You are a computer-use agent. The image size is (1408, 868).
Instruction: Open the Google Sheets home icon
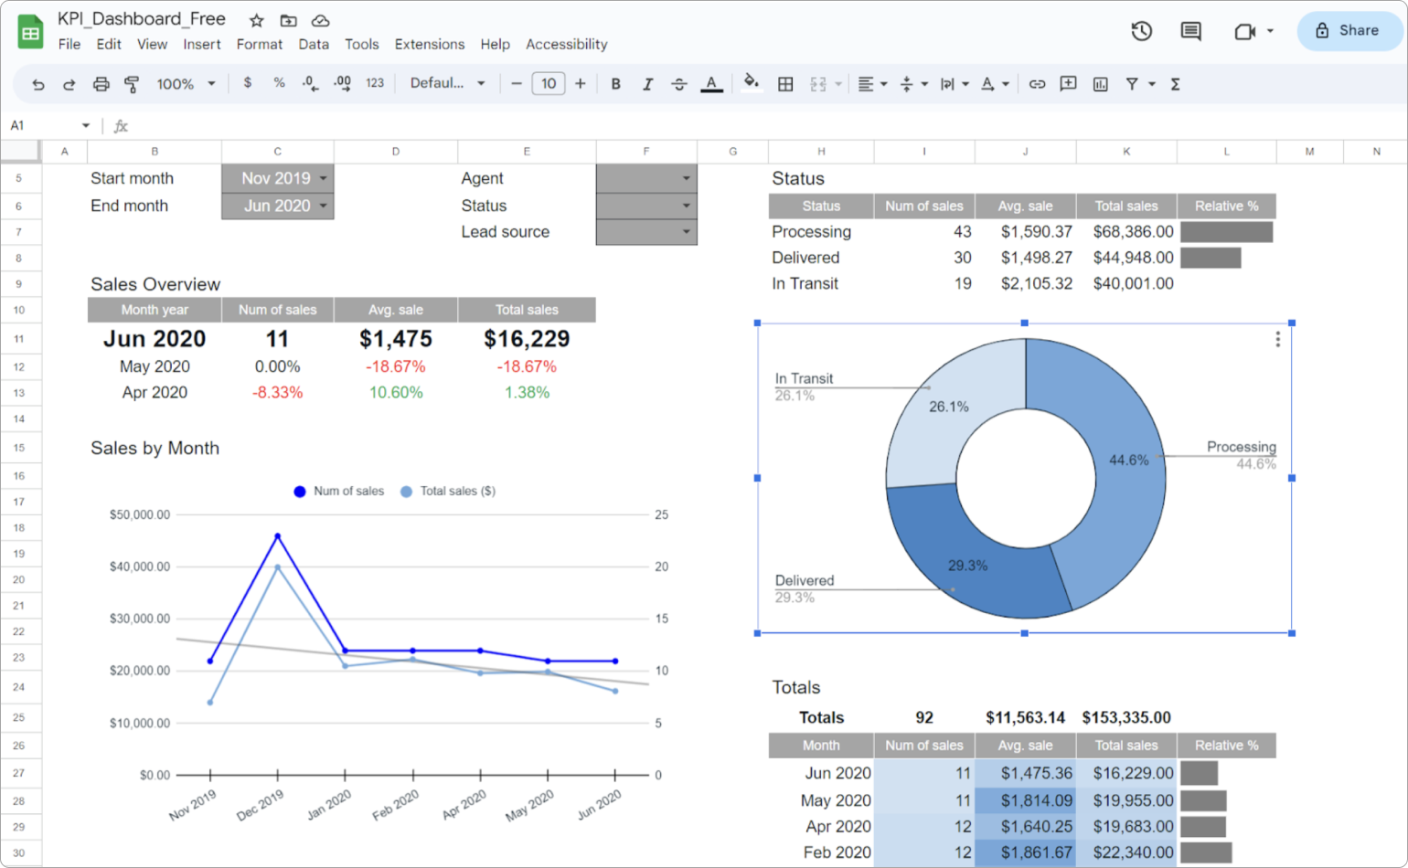(x=30, y=33)
